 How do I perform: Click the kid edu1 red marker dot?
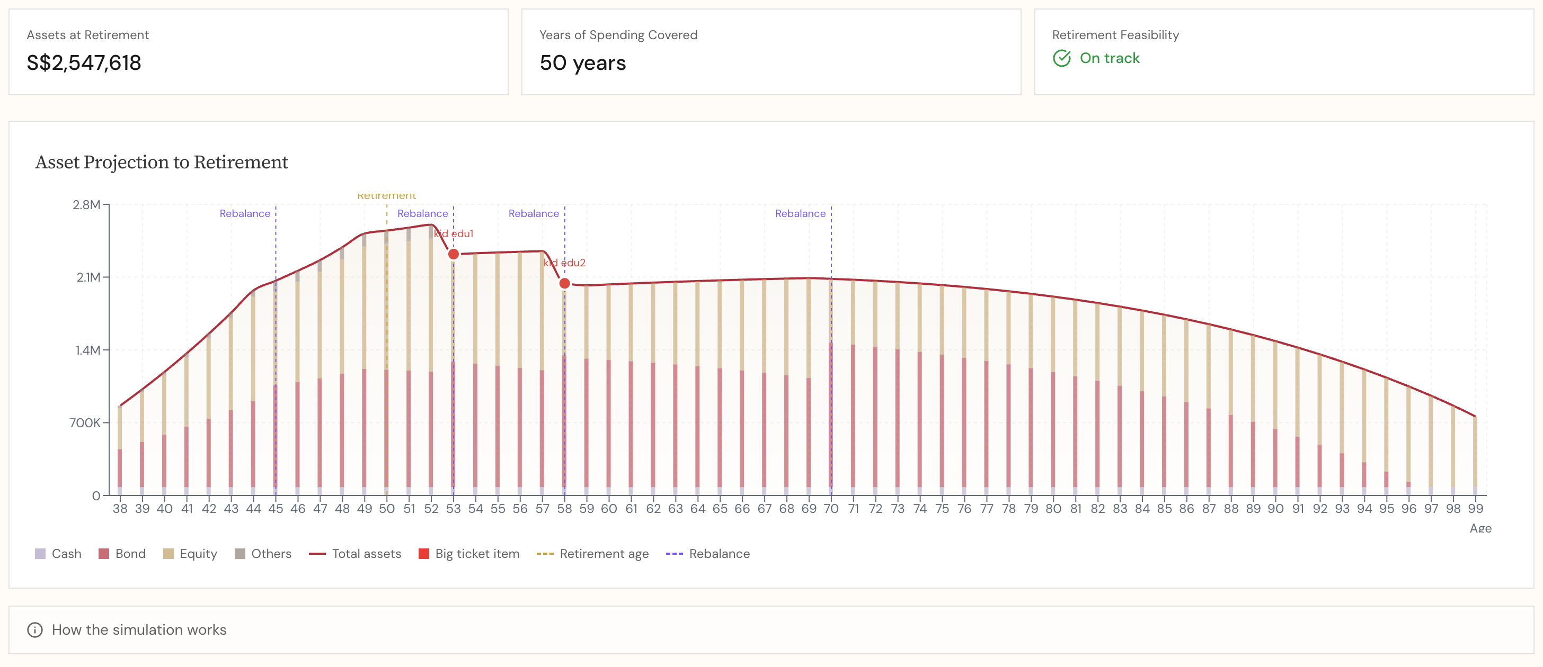pyautogui.click(x=454, y=254)
